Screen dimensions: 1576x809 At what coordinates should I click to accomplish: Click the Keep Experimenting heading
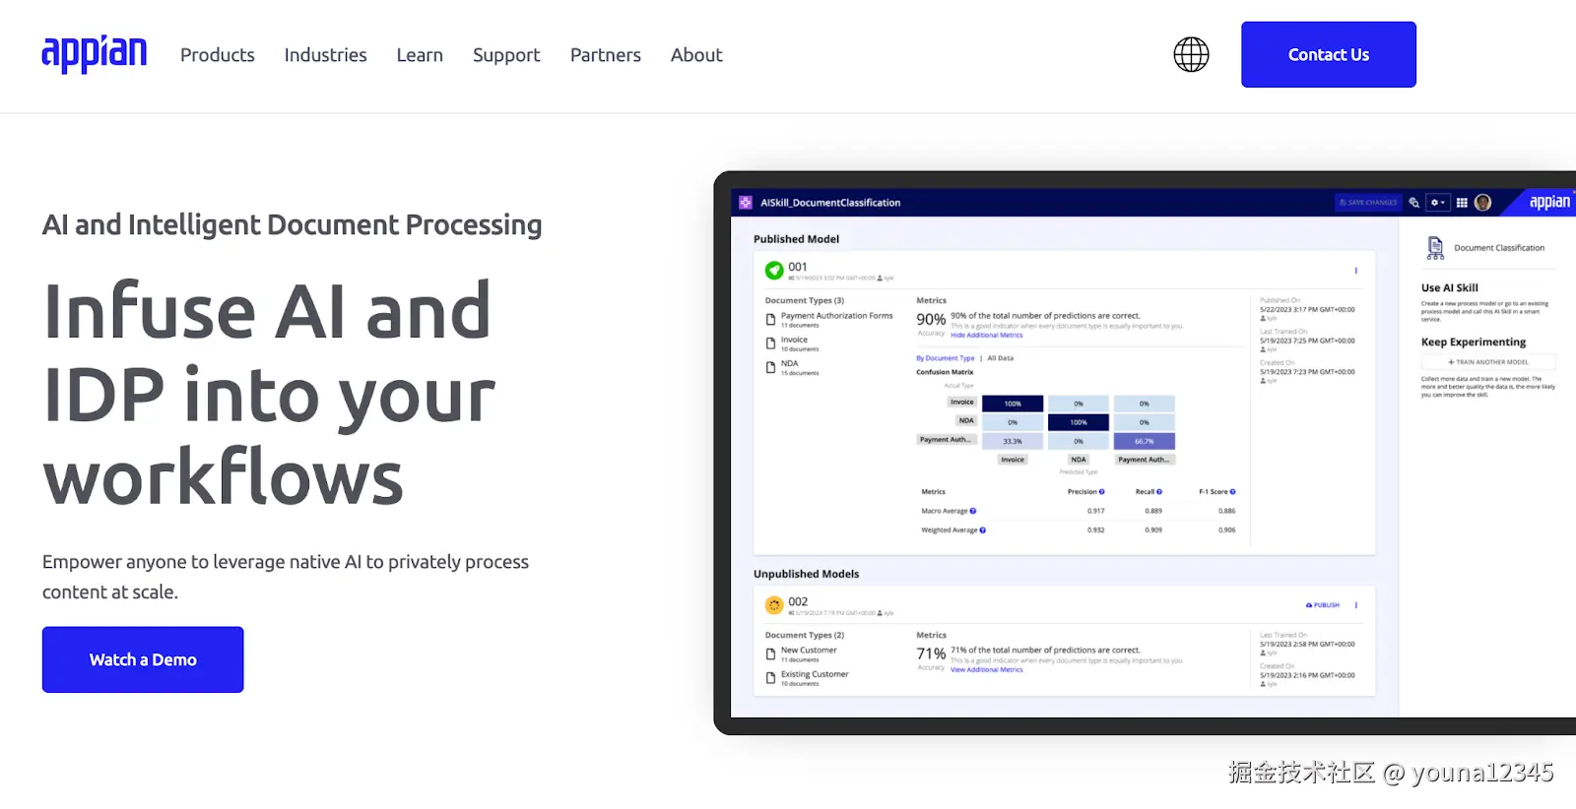(1474, 342)
